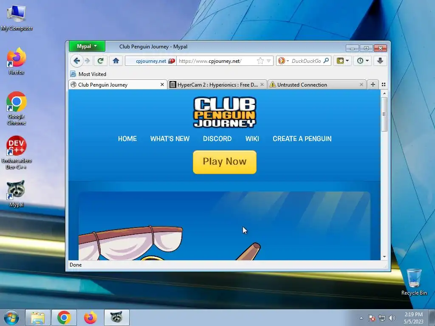Close the HyperCam 2 tab
Image resolution: width=435 pixels, height=326 pixels.
pos(262,84)
